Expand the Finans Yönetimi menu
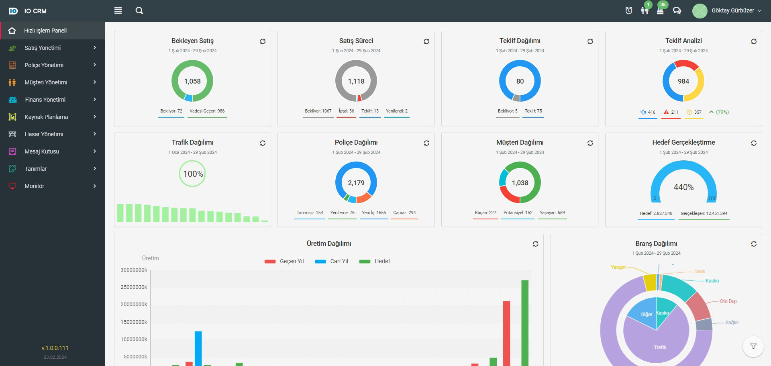This screenshot has height=366, width=771. (x=53, y=100)
